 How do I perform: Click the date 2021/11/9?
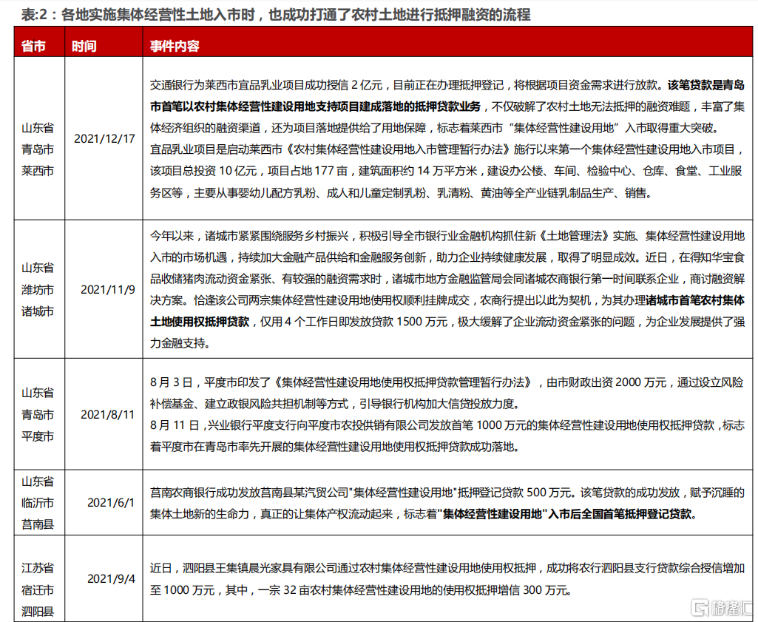coord(108,289)
